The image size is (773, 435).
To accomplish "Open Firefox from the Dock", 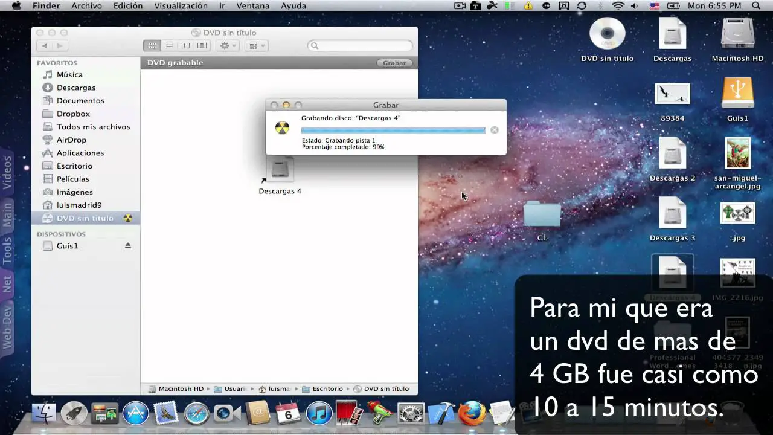I will [472, 413].
